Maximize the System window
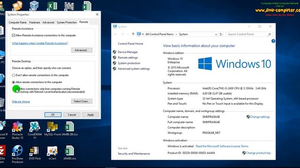Viewport: 300px width, 168px height. pyautogui.click(x=259, y=27)
